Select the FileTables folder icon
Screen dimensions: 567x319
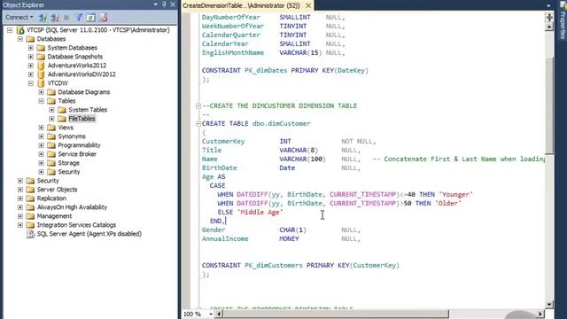pyautogui.click(x=62, y=119)
